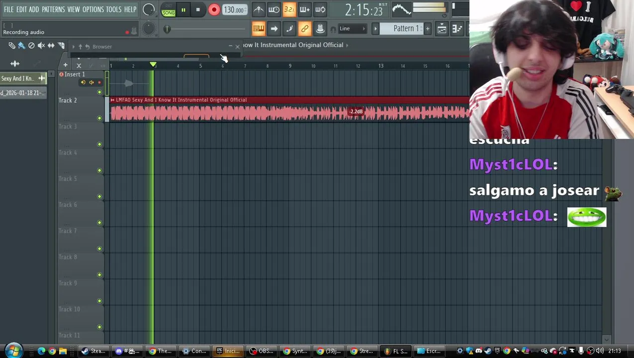Click the audio waveform icon in picker

pyautogui.click(x=15, y=64)
